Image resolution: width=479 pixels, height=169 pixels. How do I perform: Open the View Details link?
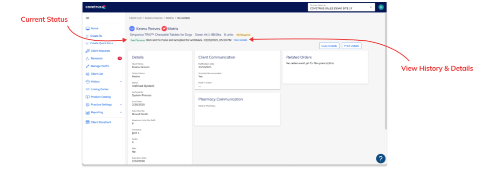[240, 40]
